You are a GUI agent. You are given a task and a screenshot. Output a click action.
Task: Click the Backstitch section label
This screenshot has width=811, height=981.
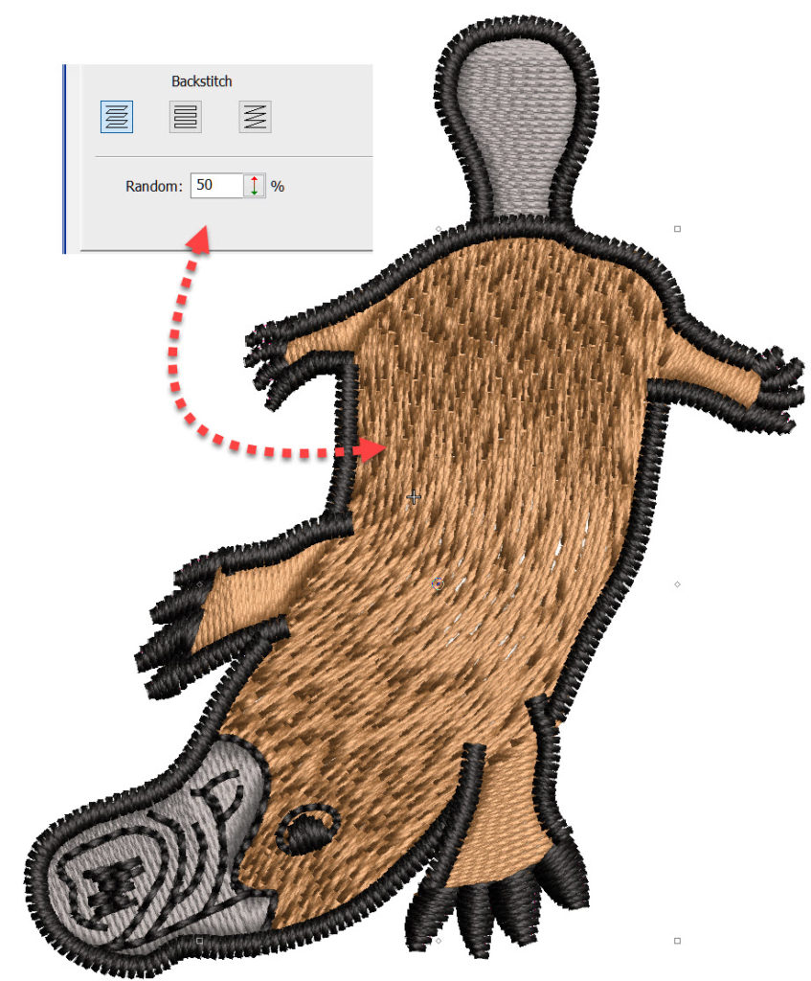coord(201,81)
